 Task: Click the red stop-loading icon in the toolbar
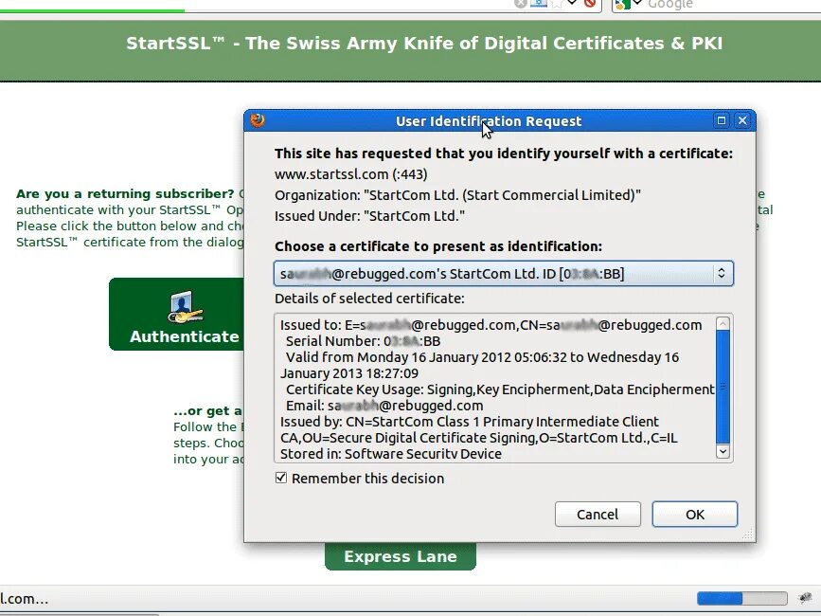589,5
